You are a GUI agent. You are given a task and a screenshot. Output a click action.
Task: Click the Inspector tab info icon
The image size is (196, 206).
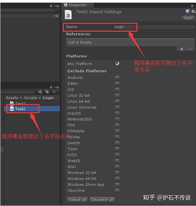pos(66,5)
